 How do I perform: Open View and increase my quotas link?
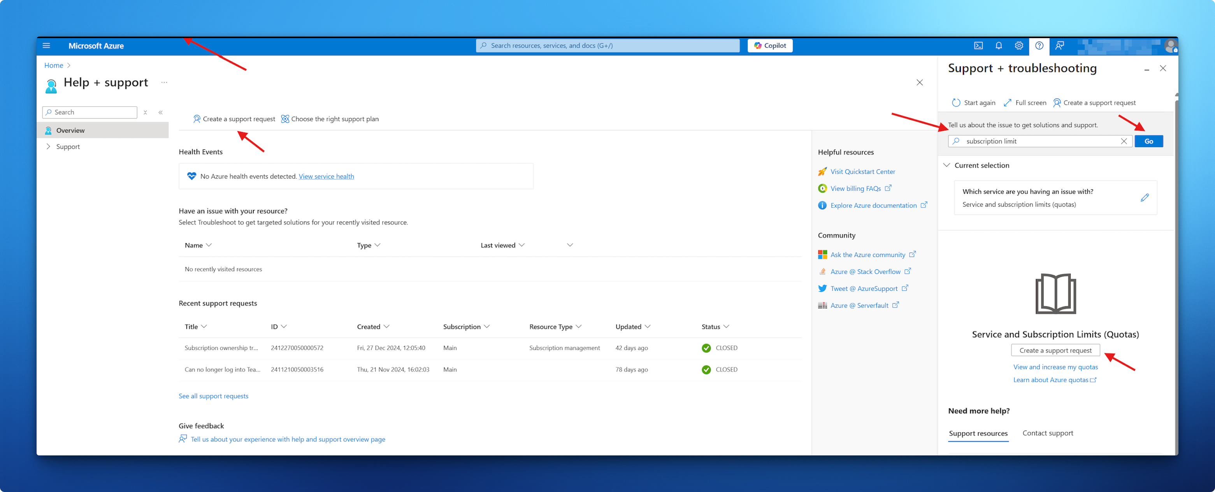(1055, 367)
